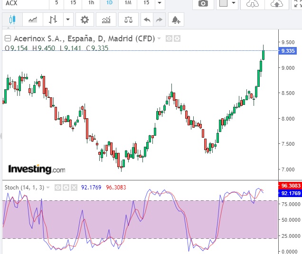This screenshot has width=302, height=254.
Task: Select the candlestick chart style icon
Action: [12, 19]
